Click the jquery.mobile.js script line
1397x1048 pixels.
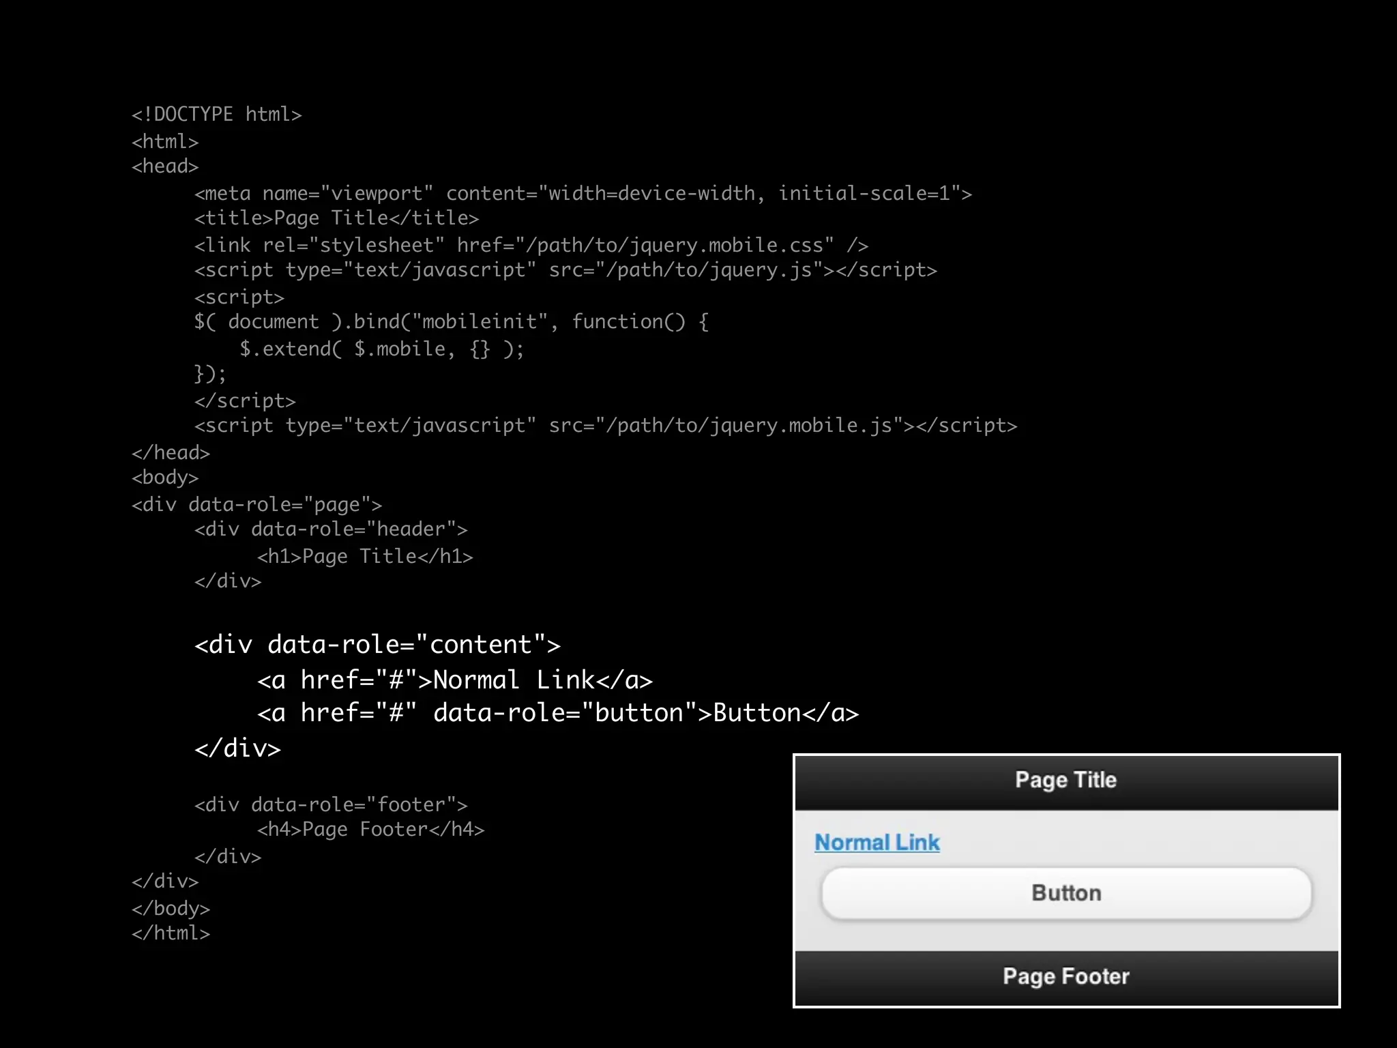pyautogui.click(x=605, y=426)
